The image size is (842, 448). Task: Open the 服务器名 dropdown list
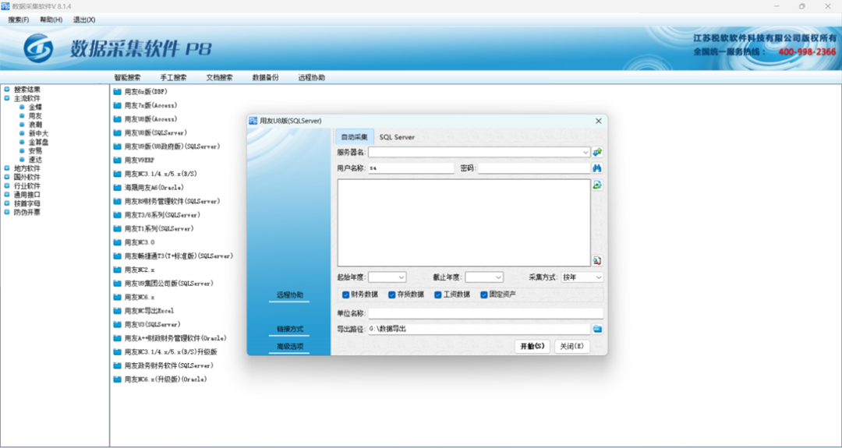pyautogui.click(x=586, y=153)
